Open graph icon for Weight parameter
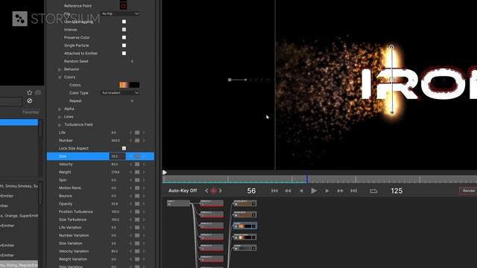477x268 pixels. (x=137, y=172)
